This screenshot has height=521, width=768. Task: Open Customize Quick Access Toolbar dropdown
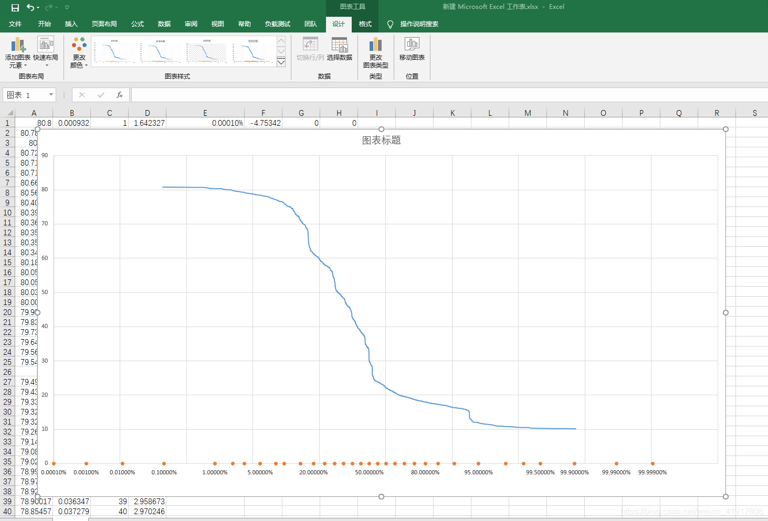pos(67,7)
